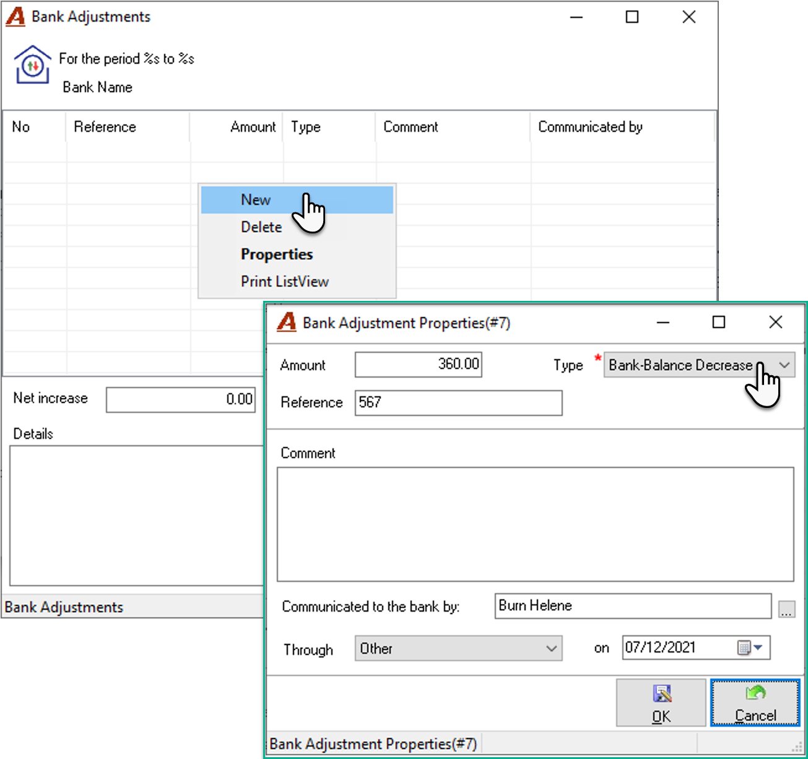Click the 'For the period %s to %s' text
Viewport: 808px width, 759px height.
(x=127, y=59)
